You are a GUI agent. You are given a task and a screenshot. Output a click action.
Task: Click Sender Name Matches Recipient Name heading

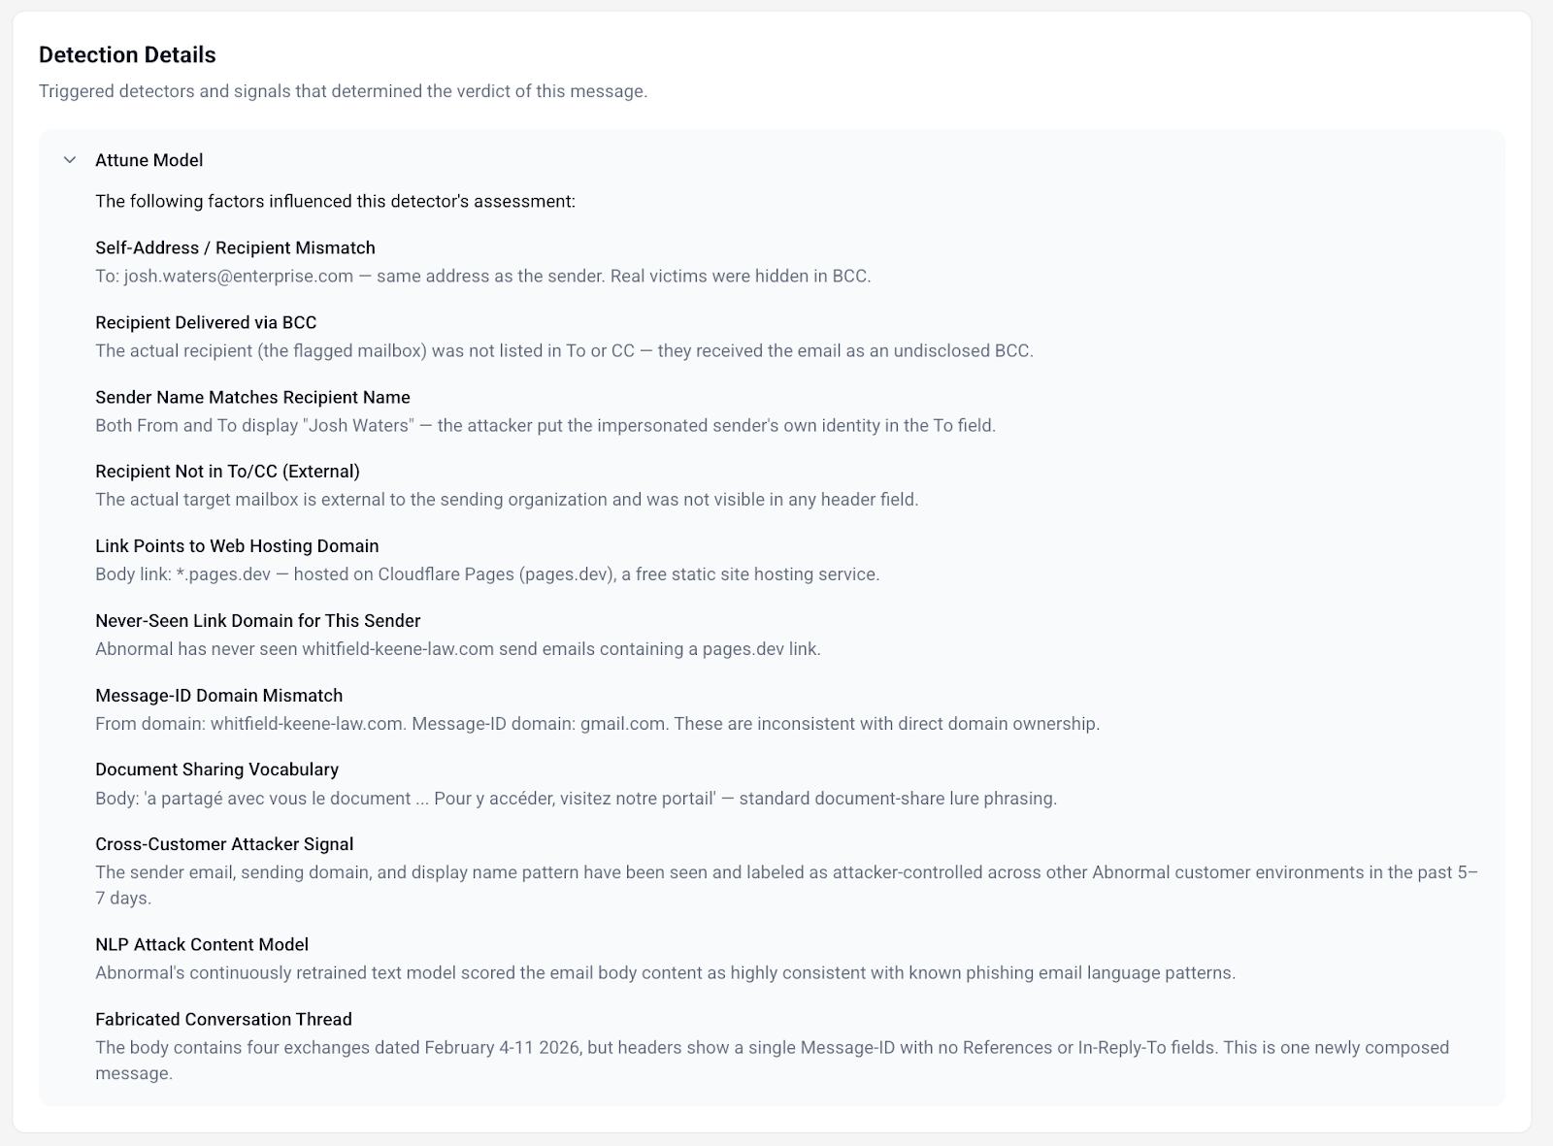pos(252,397)
